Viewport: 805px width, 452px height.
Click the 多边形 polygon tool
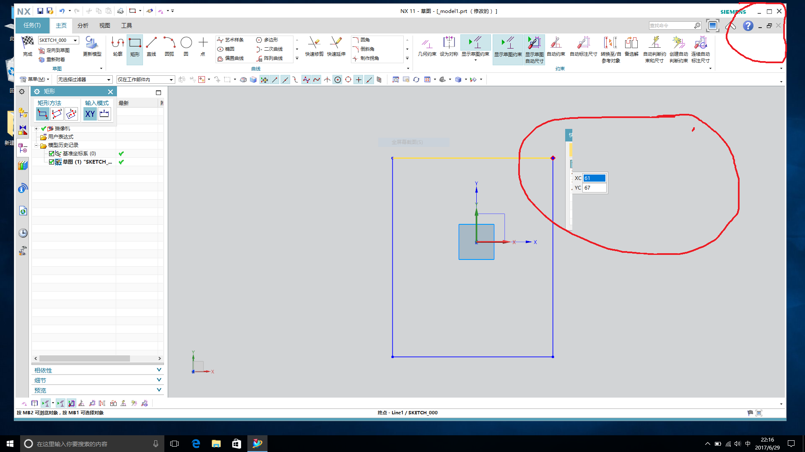[267, 40]
